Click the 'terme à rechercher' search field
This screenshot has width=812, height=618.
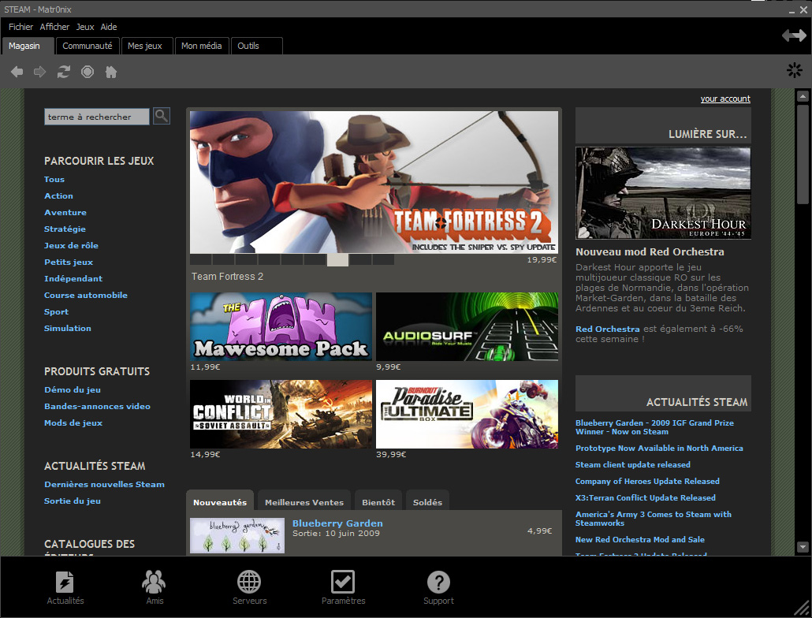tap(97, 117)
